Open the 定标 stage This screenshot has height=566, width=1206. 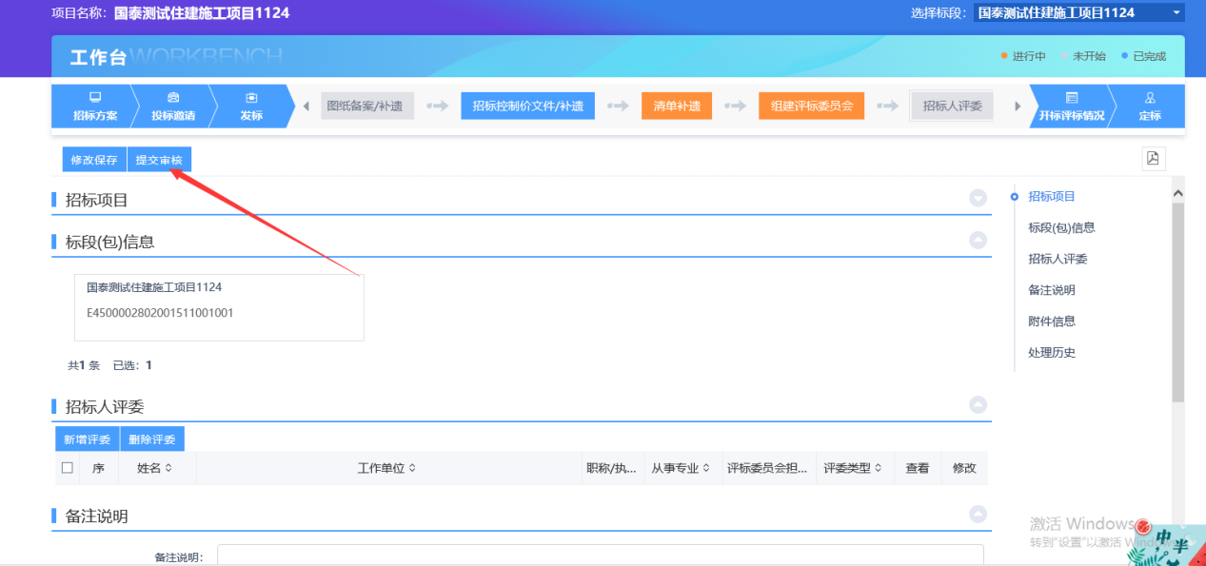[x=1150, y=106]
